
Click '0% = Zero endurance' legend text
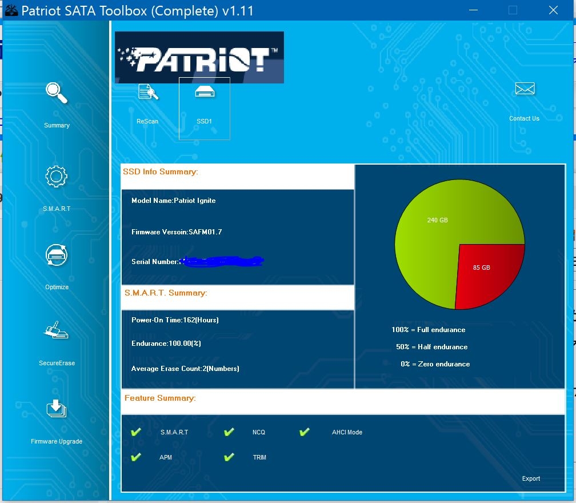[x=435, y=364]
